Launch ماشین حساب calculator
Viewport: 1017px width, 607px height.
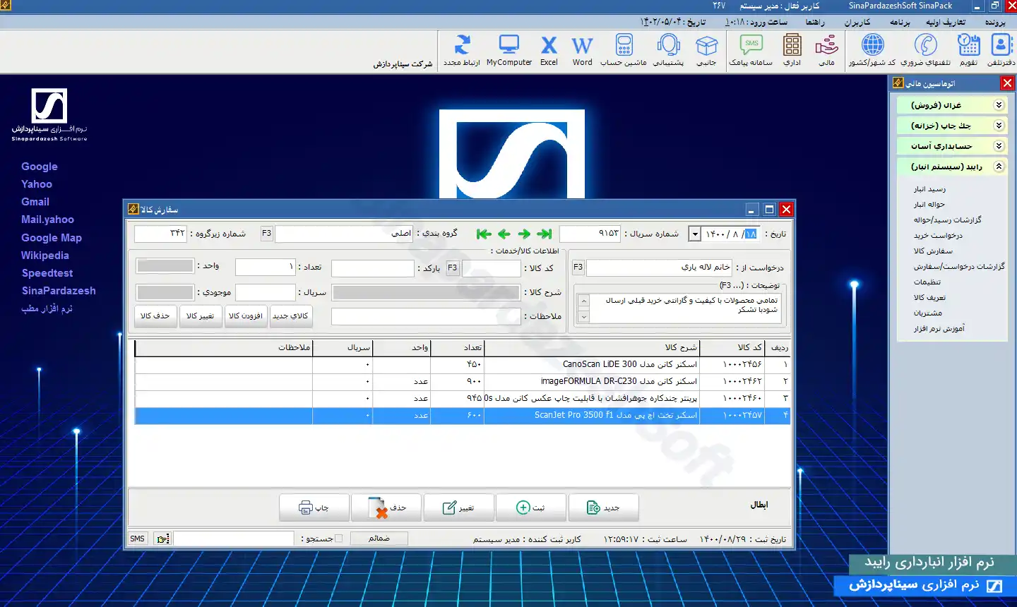coord(624,49)
